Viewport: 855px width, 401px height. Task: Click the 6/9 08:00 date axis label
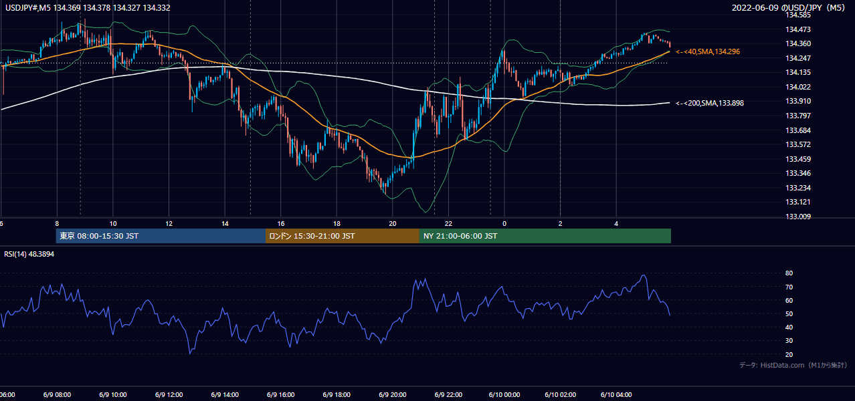pyautogui.click(x=56, y=394)
